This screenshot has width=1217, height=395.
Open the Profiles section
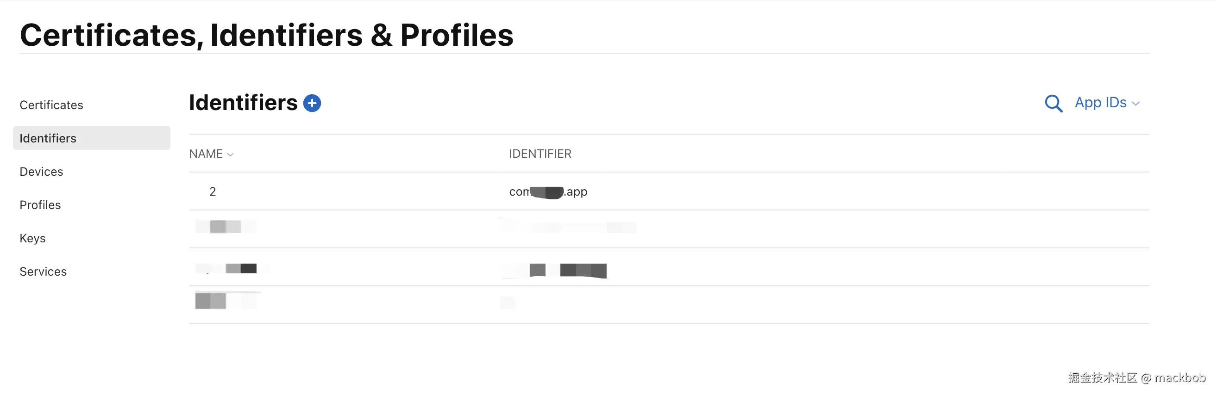(40, 205)
